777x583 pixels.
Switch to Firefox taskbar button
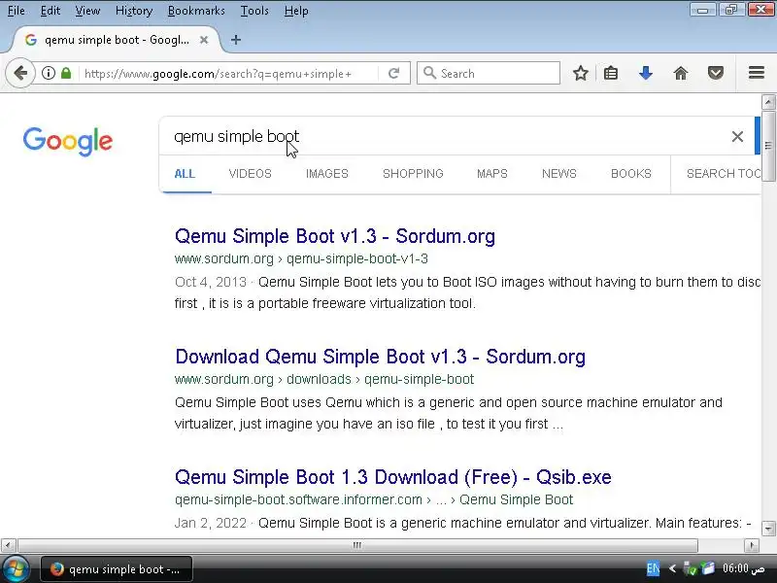click(117, 569)
